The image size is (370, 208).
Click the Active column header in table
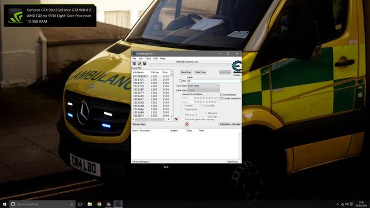pos(135,131)
